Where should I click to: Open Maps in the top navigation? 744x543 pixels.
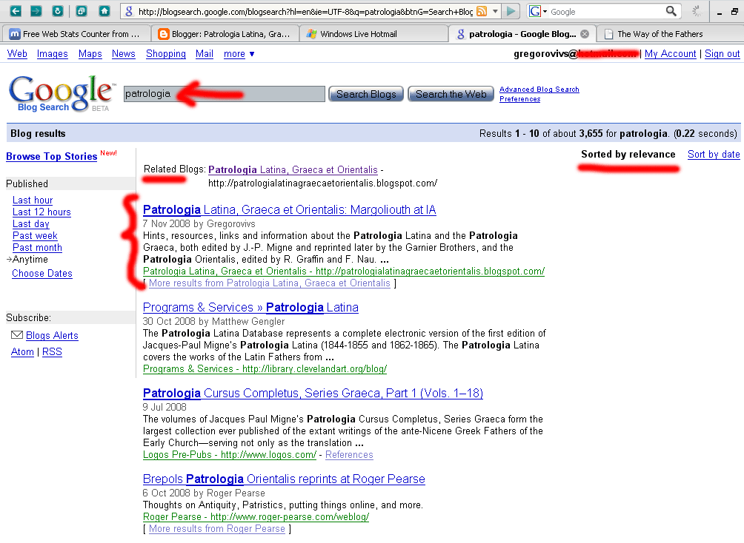90,54
